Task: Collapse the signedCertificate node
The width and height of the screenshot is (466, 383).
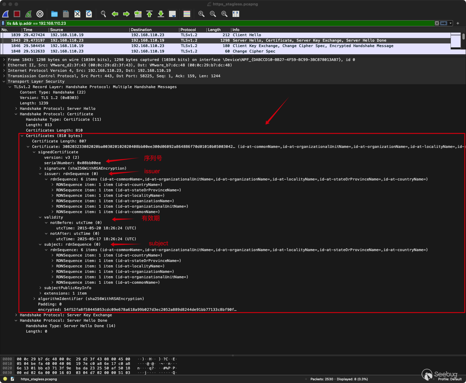Action: 34,152
